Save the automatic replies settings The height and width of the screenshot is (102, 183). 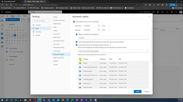[138, 91]
